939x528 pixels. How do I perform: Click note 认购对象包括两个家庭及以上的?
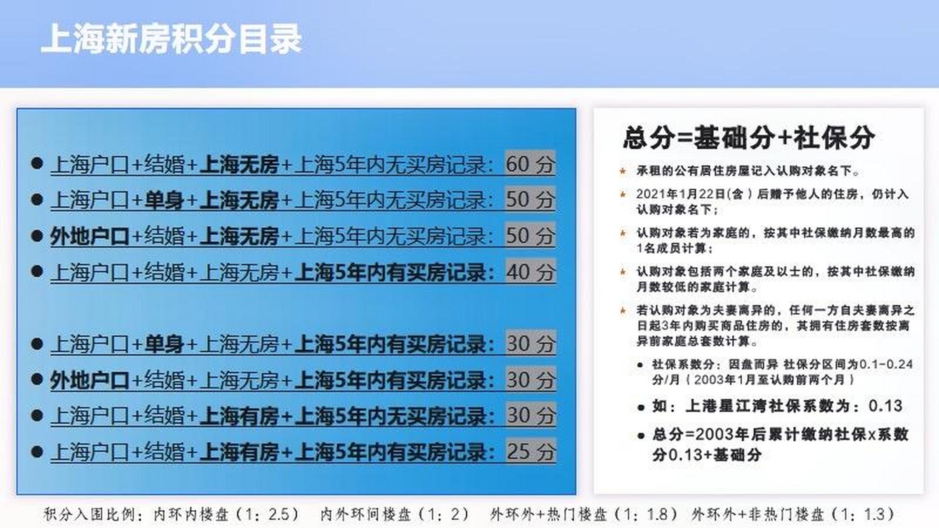pos(776,279)
